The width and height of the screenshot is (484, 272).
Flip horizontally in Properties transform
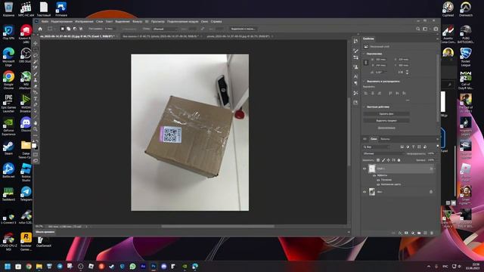400,72
